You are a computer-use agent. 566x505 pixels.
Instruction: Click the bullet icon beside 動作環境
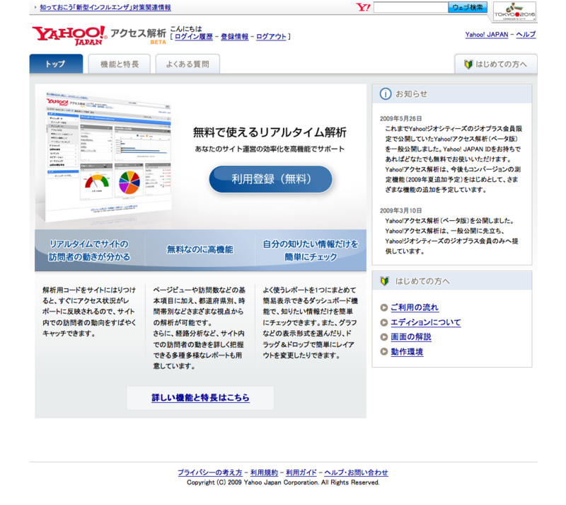coord(383,351)
